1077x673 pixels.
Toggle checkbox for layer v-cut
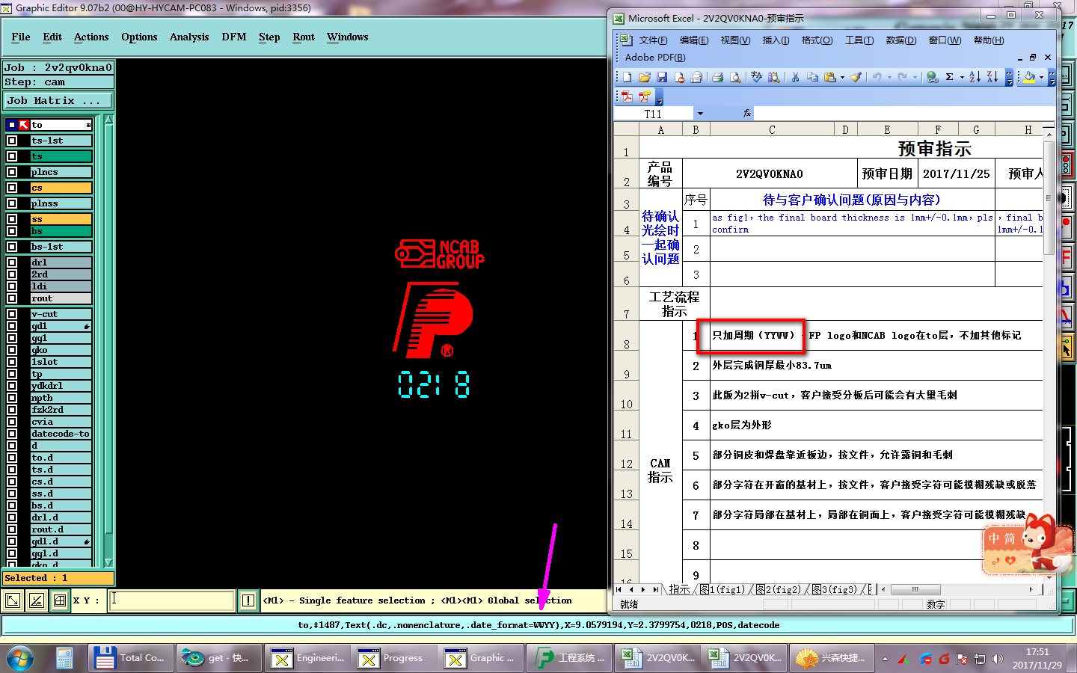[x=12, y=314]
